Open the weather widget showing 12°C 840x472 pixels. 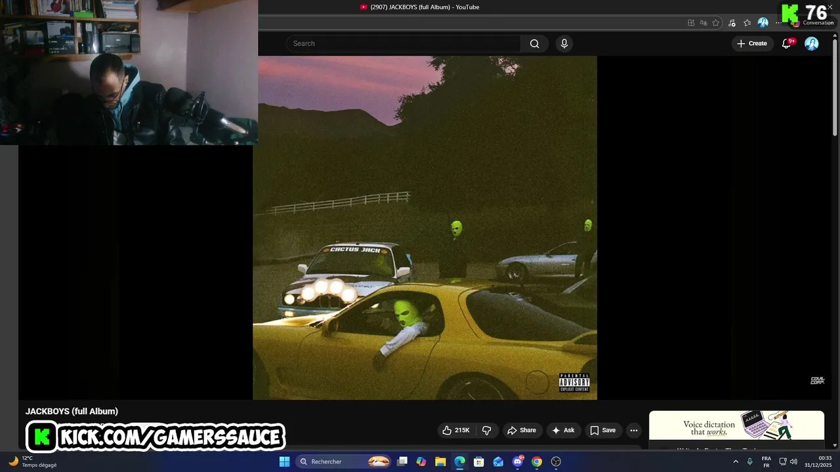click(33, 462)
